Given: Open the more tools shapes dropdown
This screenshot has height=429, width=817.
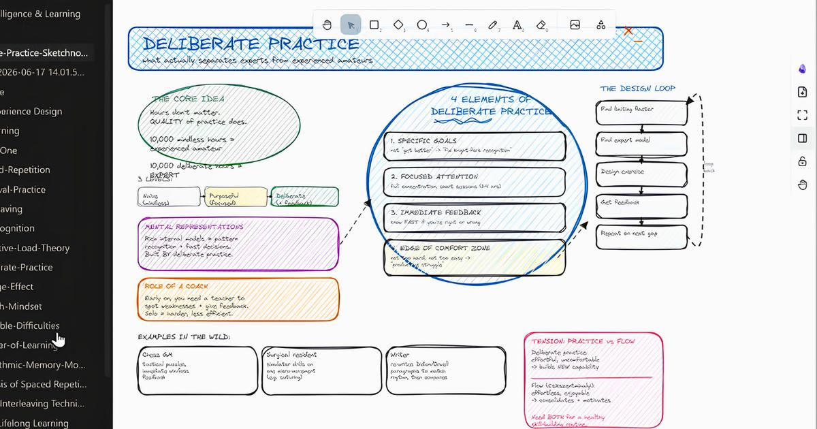Looking at the screenshot, I should click(600, 25).
